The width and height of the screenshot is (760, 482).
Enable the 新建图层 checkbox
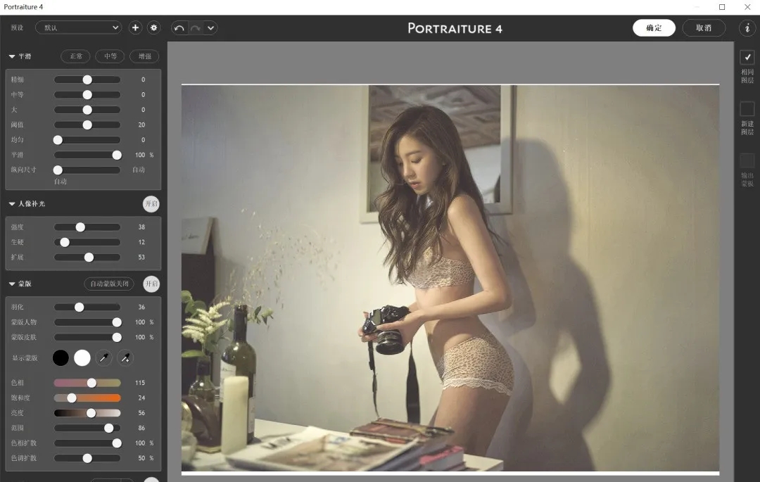(747, 109)
